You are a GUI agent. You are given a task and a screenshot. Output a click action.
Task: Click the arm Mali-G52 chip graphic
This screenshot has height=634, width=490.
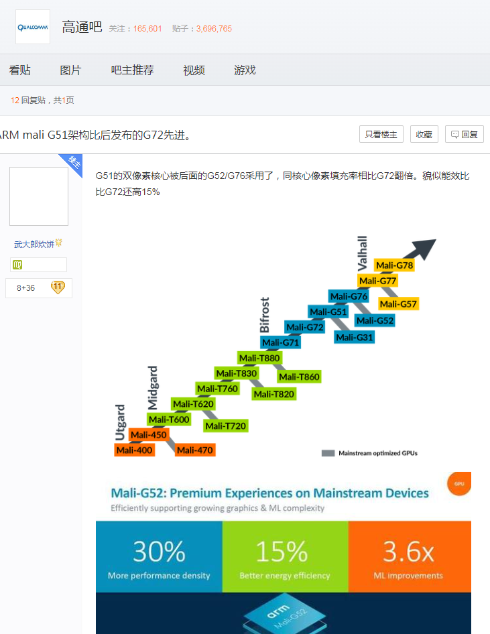point(285,615)
